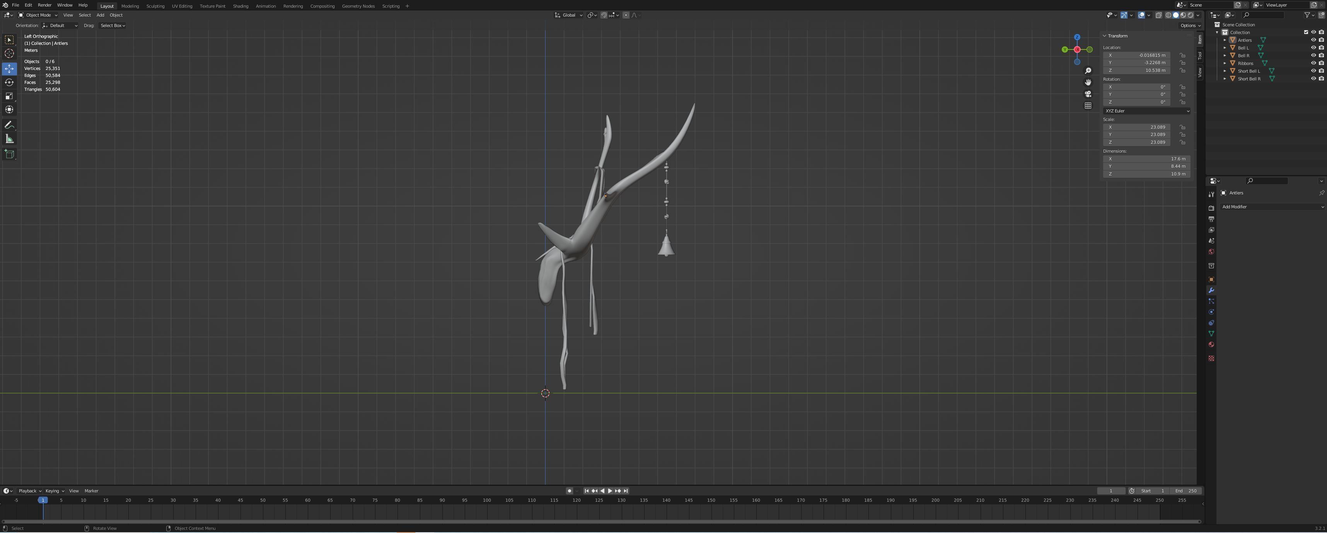Open the viewport Options dropdown
Screen dimensions: 1327x533
[x=1191, y=26]
